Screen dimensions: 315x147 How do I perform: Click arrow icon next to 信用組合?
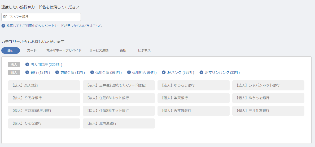[129, 72]
